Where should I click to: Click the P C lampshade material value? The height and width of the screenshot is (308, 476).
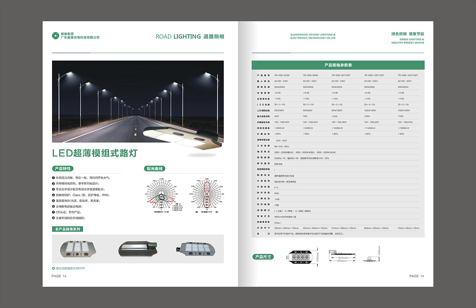(x=276, y=187)
